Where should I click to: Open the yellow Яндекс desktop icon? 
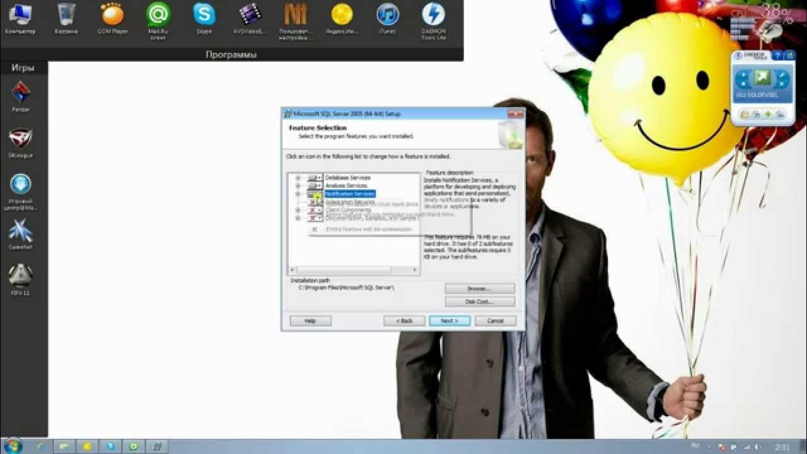point(342,19)
